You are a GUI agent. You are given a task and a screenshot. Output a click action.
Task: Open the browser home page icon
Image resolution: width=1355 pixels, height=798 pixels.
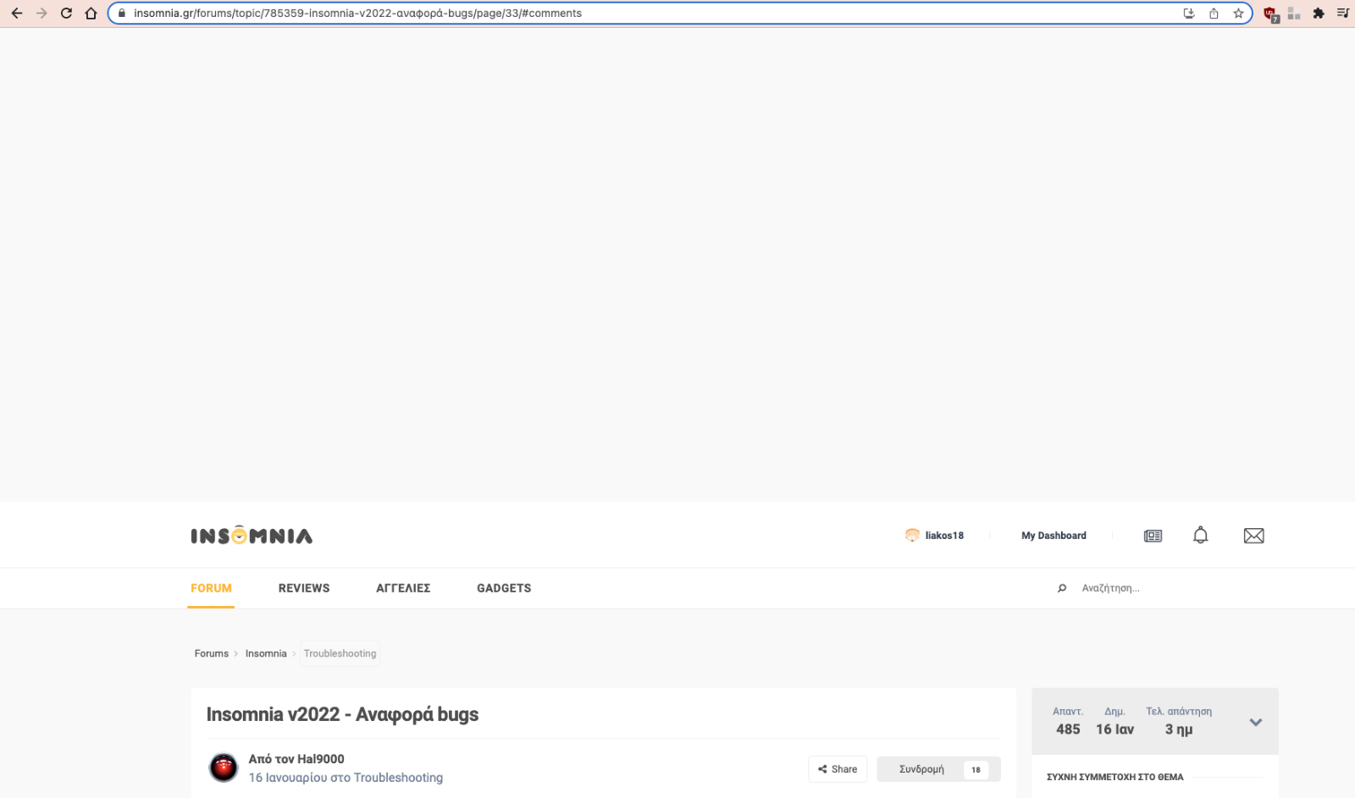click(91, 14)
